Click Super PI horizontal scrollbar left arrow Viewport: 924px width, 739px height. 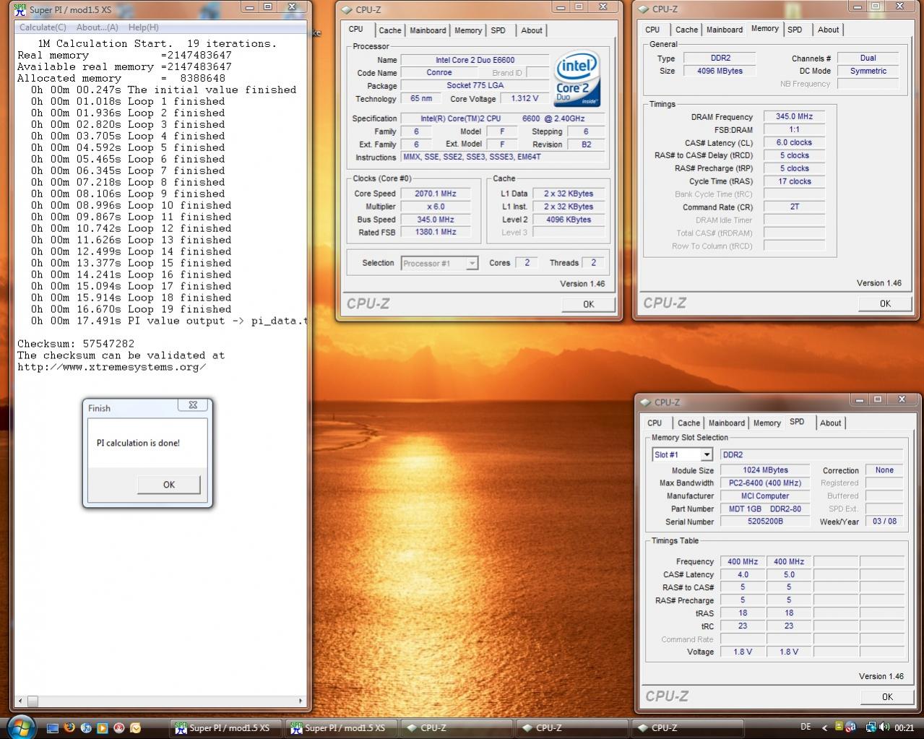coord(21,701)
